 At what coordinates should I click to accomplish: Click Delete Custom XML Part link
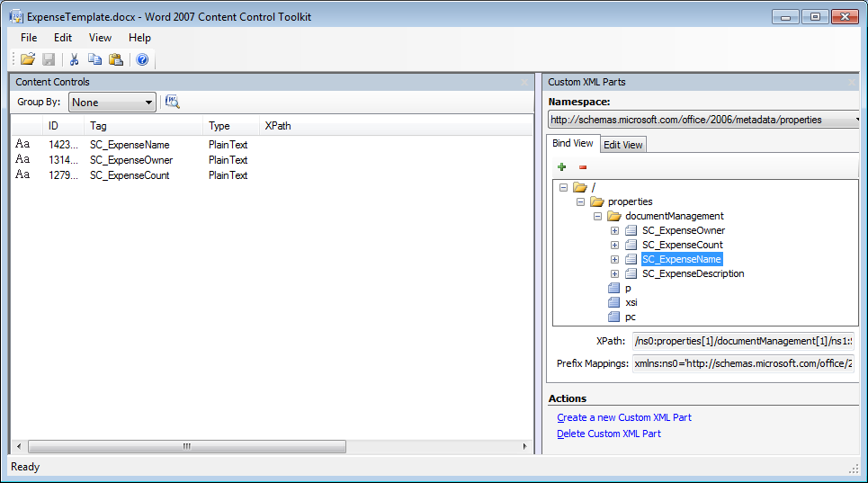[x=609, y=434]
